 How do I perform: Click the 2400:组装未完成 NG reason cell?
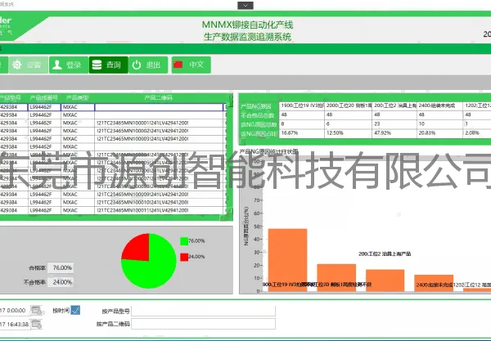click(x=440, y=105)
